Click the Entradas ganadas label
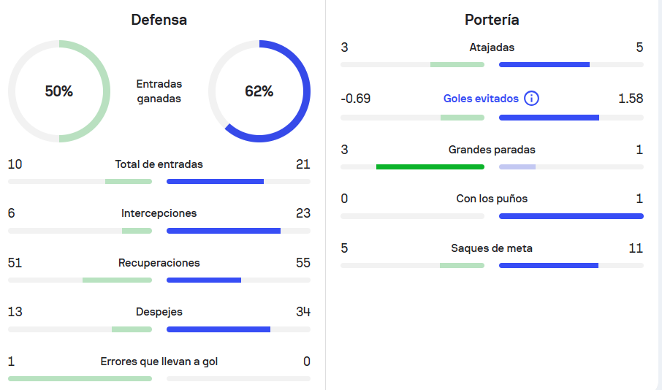 click(x=159, y=91)
